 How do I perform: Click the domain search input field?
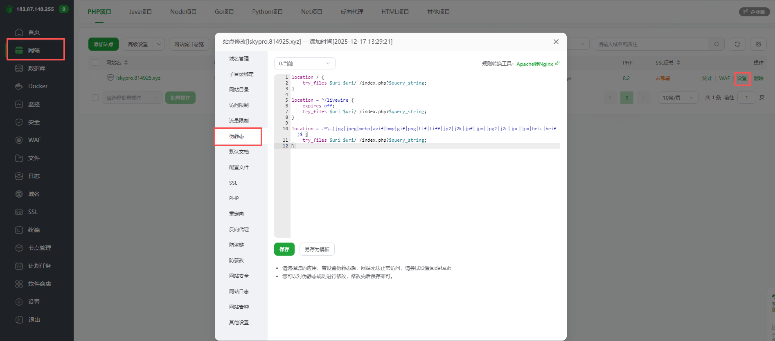(651, 44)
